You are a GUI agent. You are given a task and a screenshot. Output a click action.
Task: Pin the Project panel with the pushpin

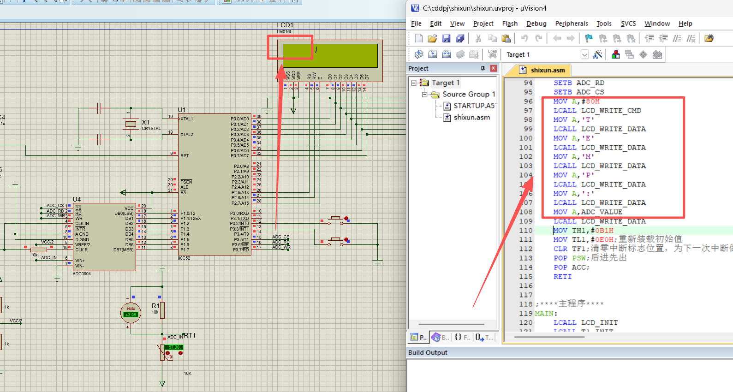pyautogui.click(x=483, y=68)
